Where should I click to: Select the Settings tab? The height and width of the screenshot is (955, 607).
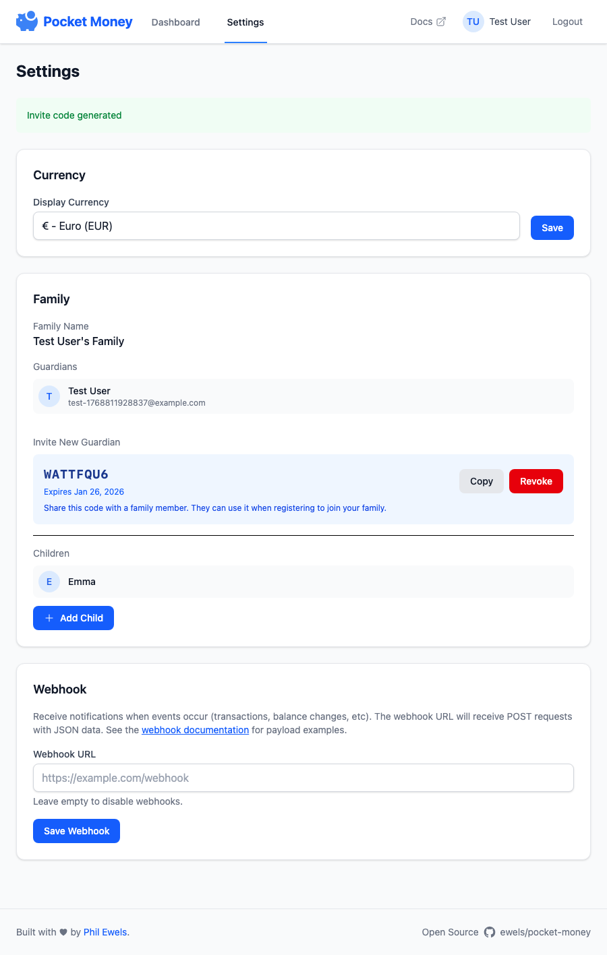pyautogui.click(x=245, y=22)
